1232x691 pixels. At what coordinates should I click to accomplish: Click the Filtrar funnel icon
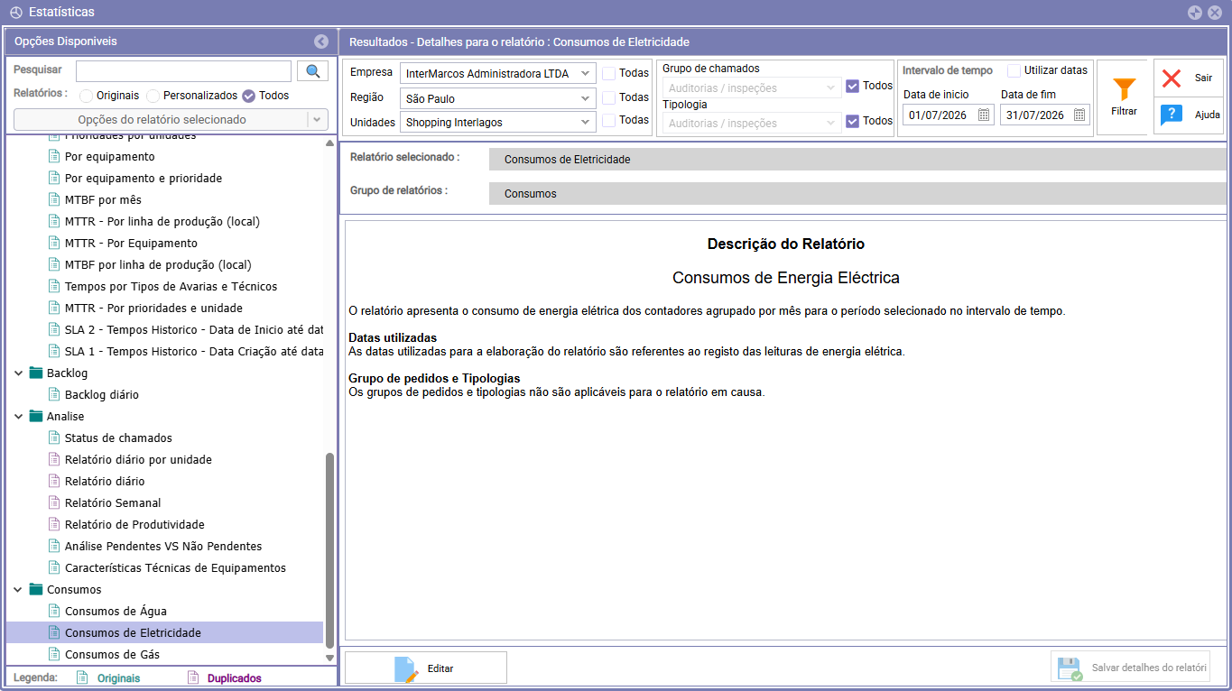tap(1124, 89)
